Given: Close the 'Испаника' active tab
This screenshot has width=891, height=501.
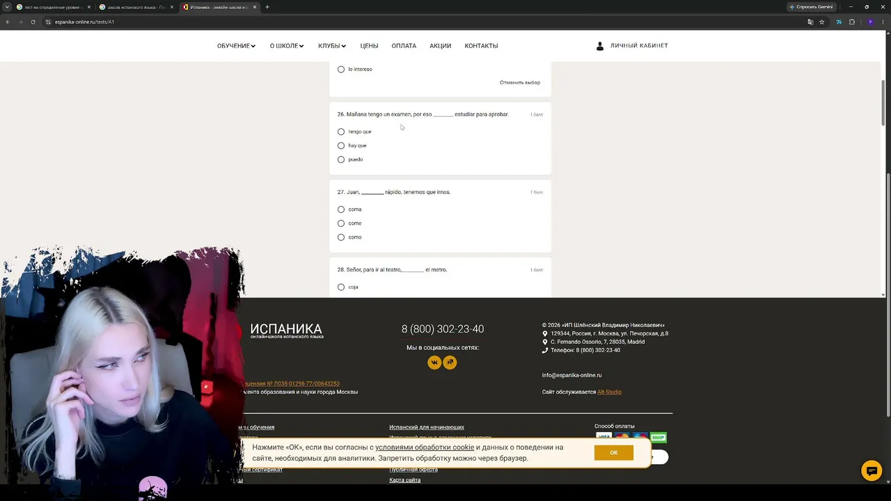Looking at the screenshot, I should 255,7.
